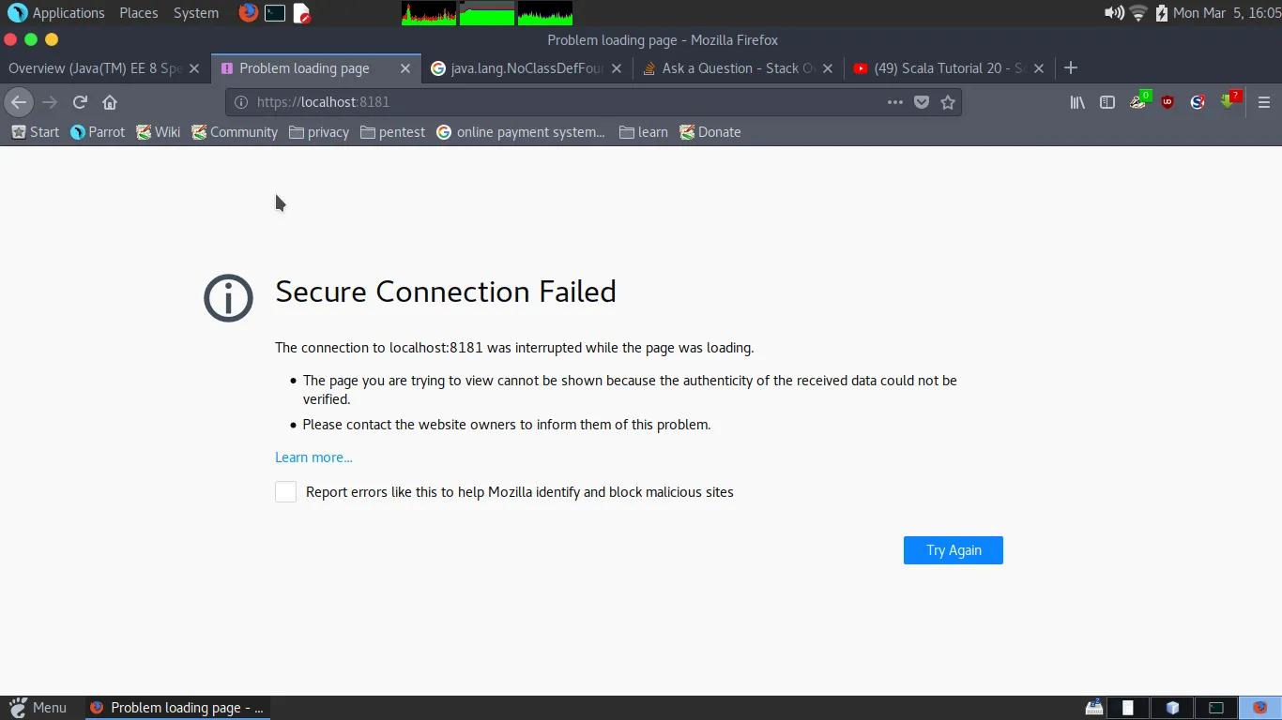Reload the current page
This screenshot has width=1282, height=720.
80,102
